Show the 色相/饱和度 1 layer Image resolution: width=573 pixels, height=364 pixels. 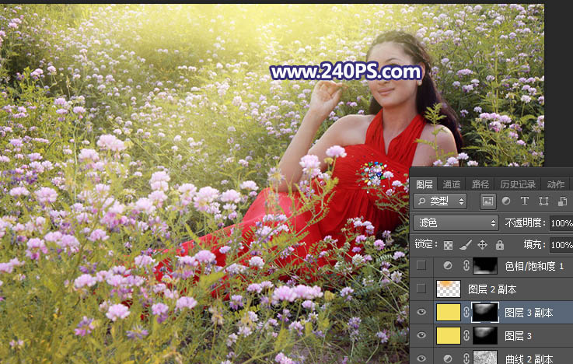[421, 266]
